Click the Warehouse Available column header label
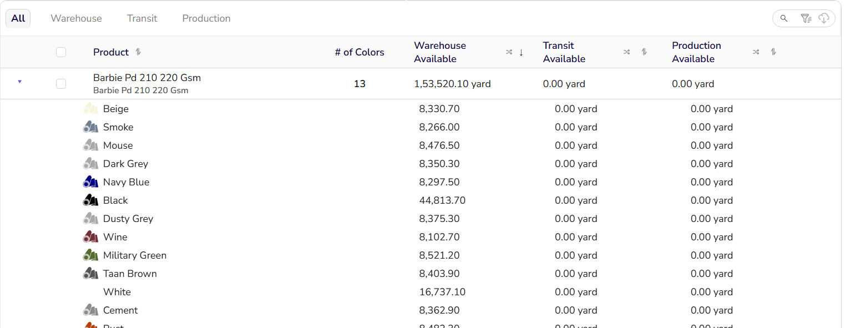 click(x=440, y=52)
